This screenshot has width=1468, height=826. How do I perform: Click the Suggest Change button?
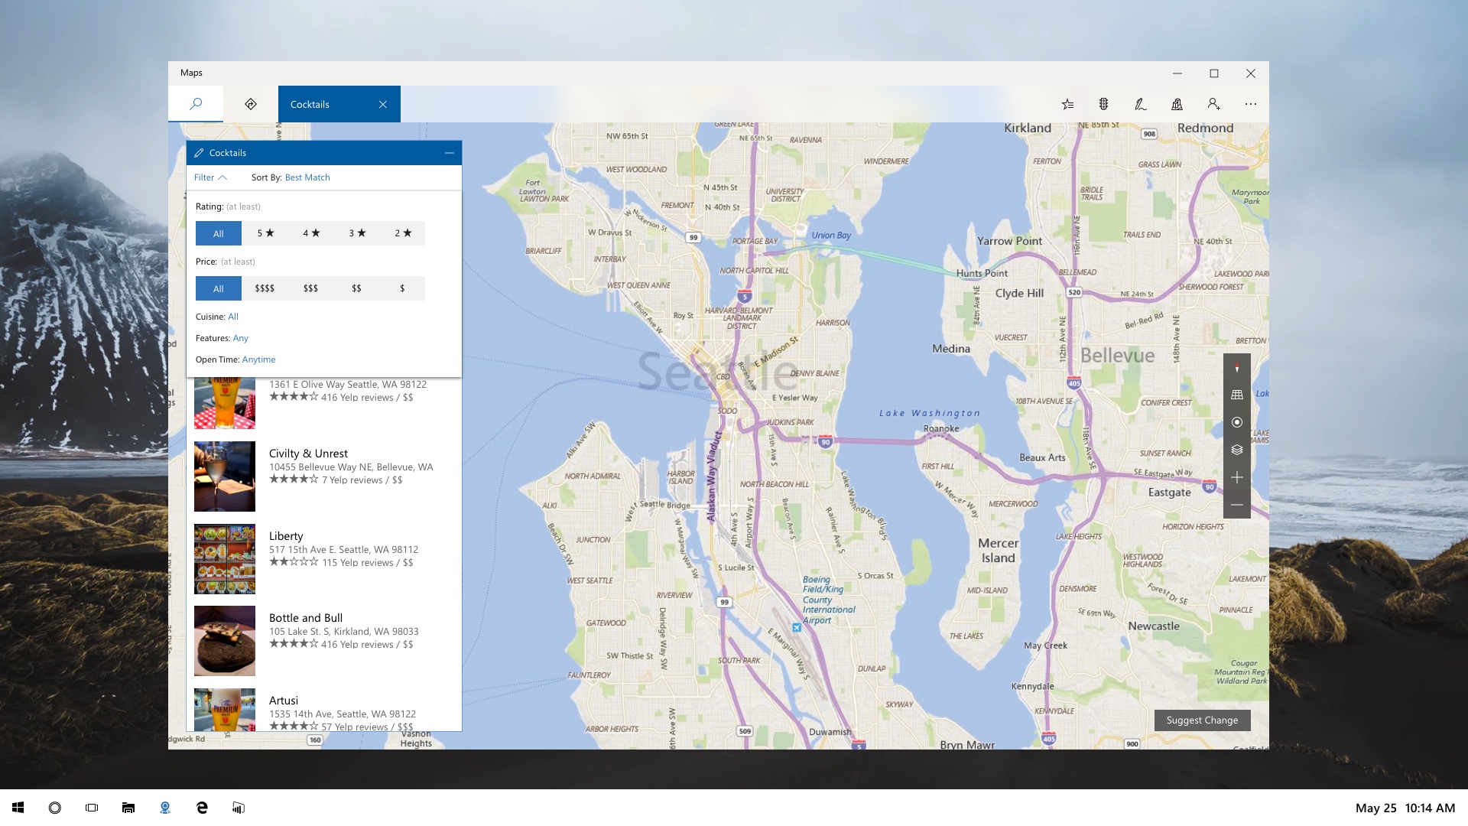(x=1202, y=720)
